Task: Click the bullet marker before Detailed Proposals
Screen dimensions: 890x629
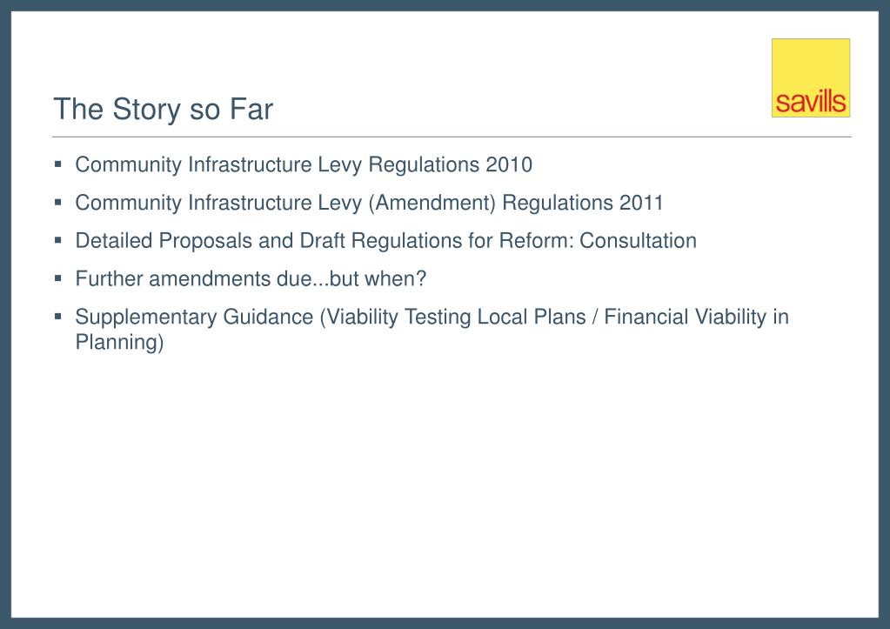Action: click(x=58, y=240)
